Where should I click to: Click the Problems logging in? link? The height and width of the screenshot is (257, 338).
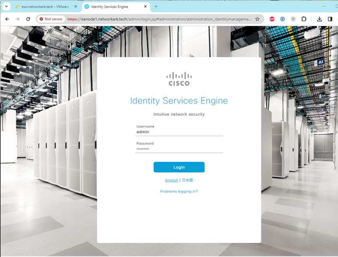click(x=179, y=191)
